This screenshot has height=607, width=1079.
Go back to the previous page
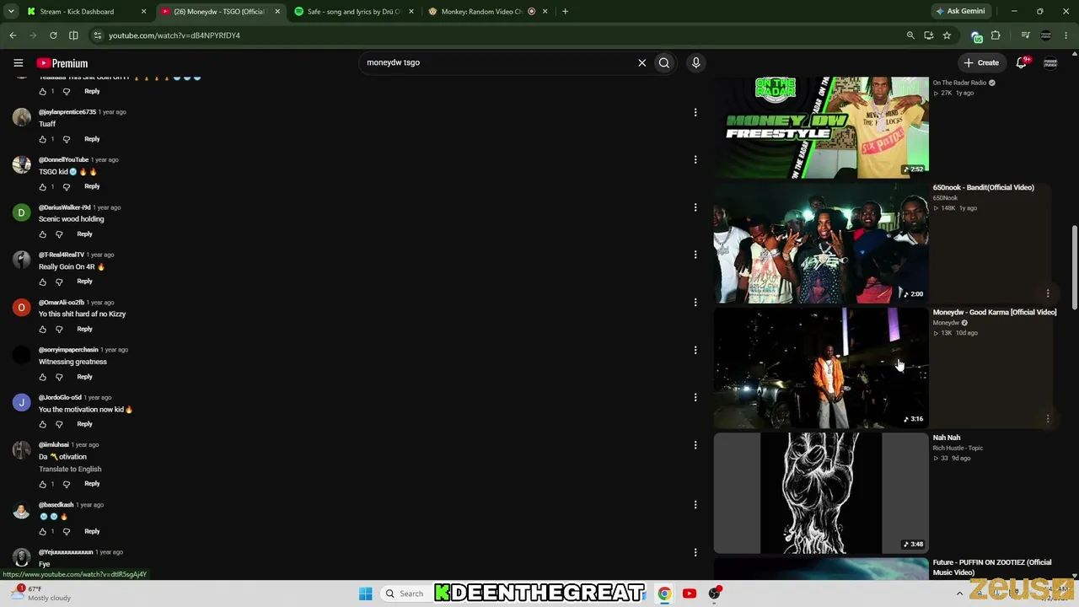(x=13, y=35)
